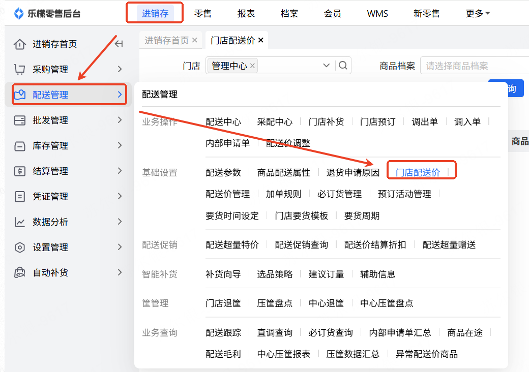Open 门店退筐 link
This screenshot has height=372, width=529.
click(x=223, y=303)
